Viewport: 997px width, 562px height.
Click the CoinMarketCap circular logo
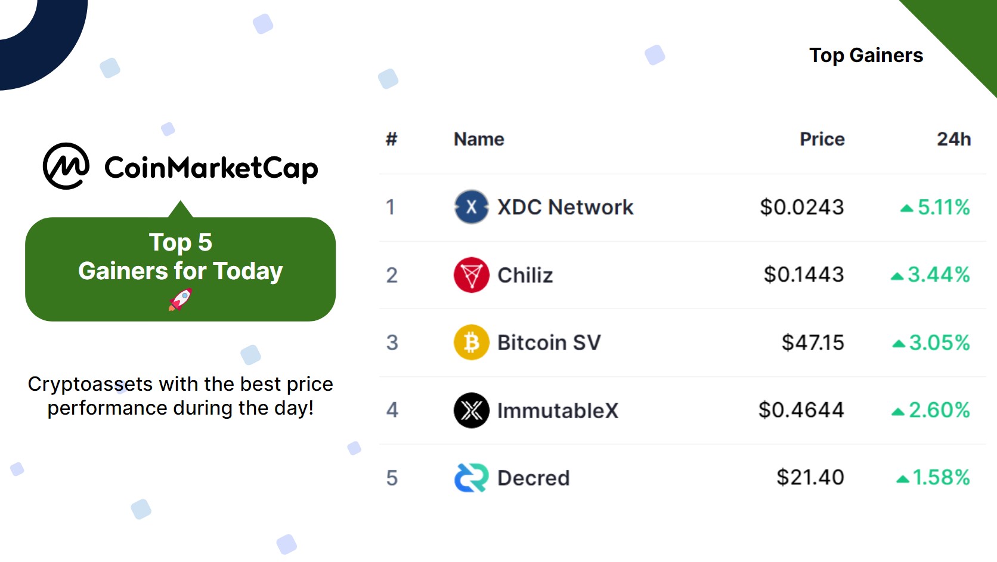[x=66, y=166]
